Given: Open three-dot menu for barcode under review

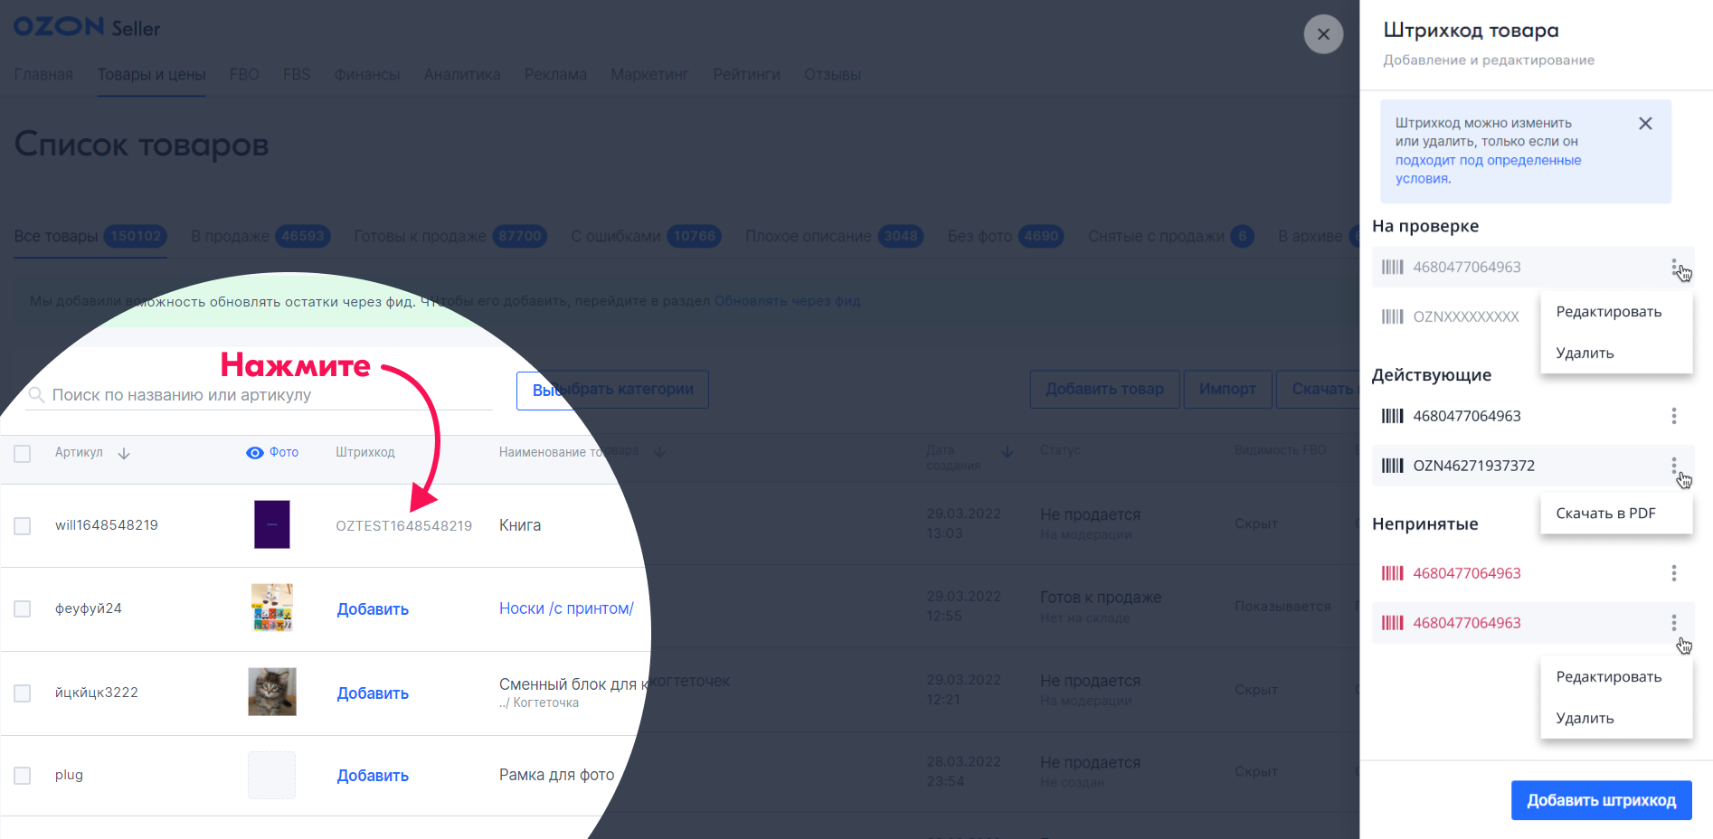Looking at the screenshot, I should click(1673, 267).
